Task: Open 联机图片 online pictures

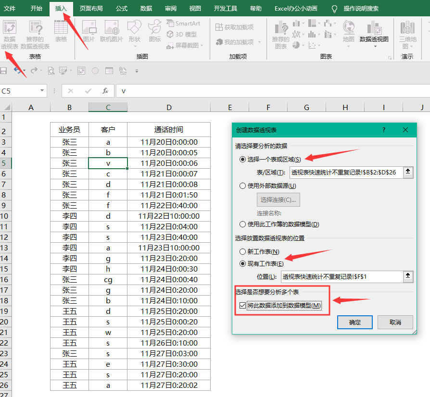Action: [111, 32]
